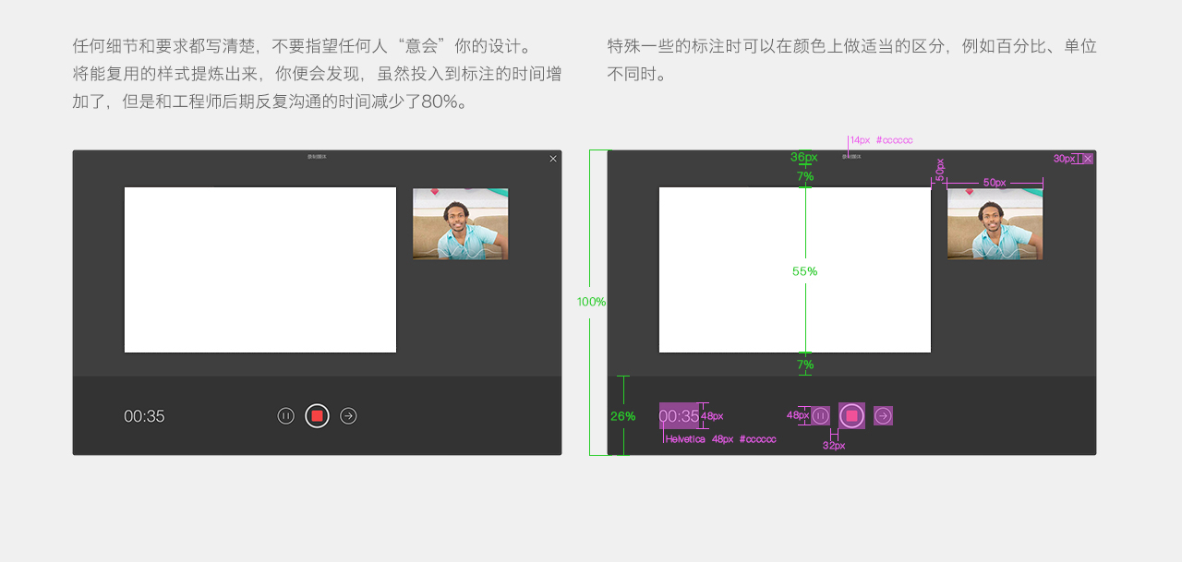This screenshot has width=1182, height=562.
Task: Select the webcam thumbnail in the unannotated mockup
Action: click(x=461, y=224)
